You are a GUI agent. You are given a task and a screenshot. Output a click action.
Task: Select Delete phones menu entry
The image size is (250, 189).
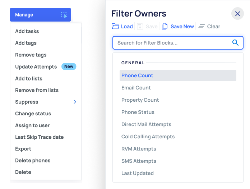click(33, 160)
